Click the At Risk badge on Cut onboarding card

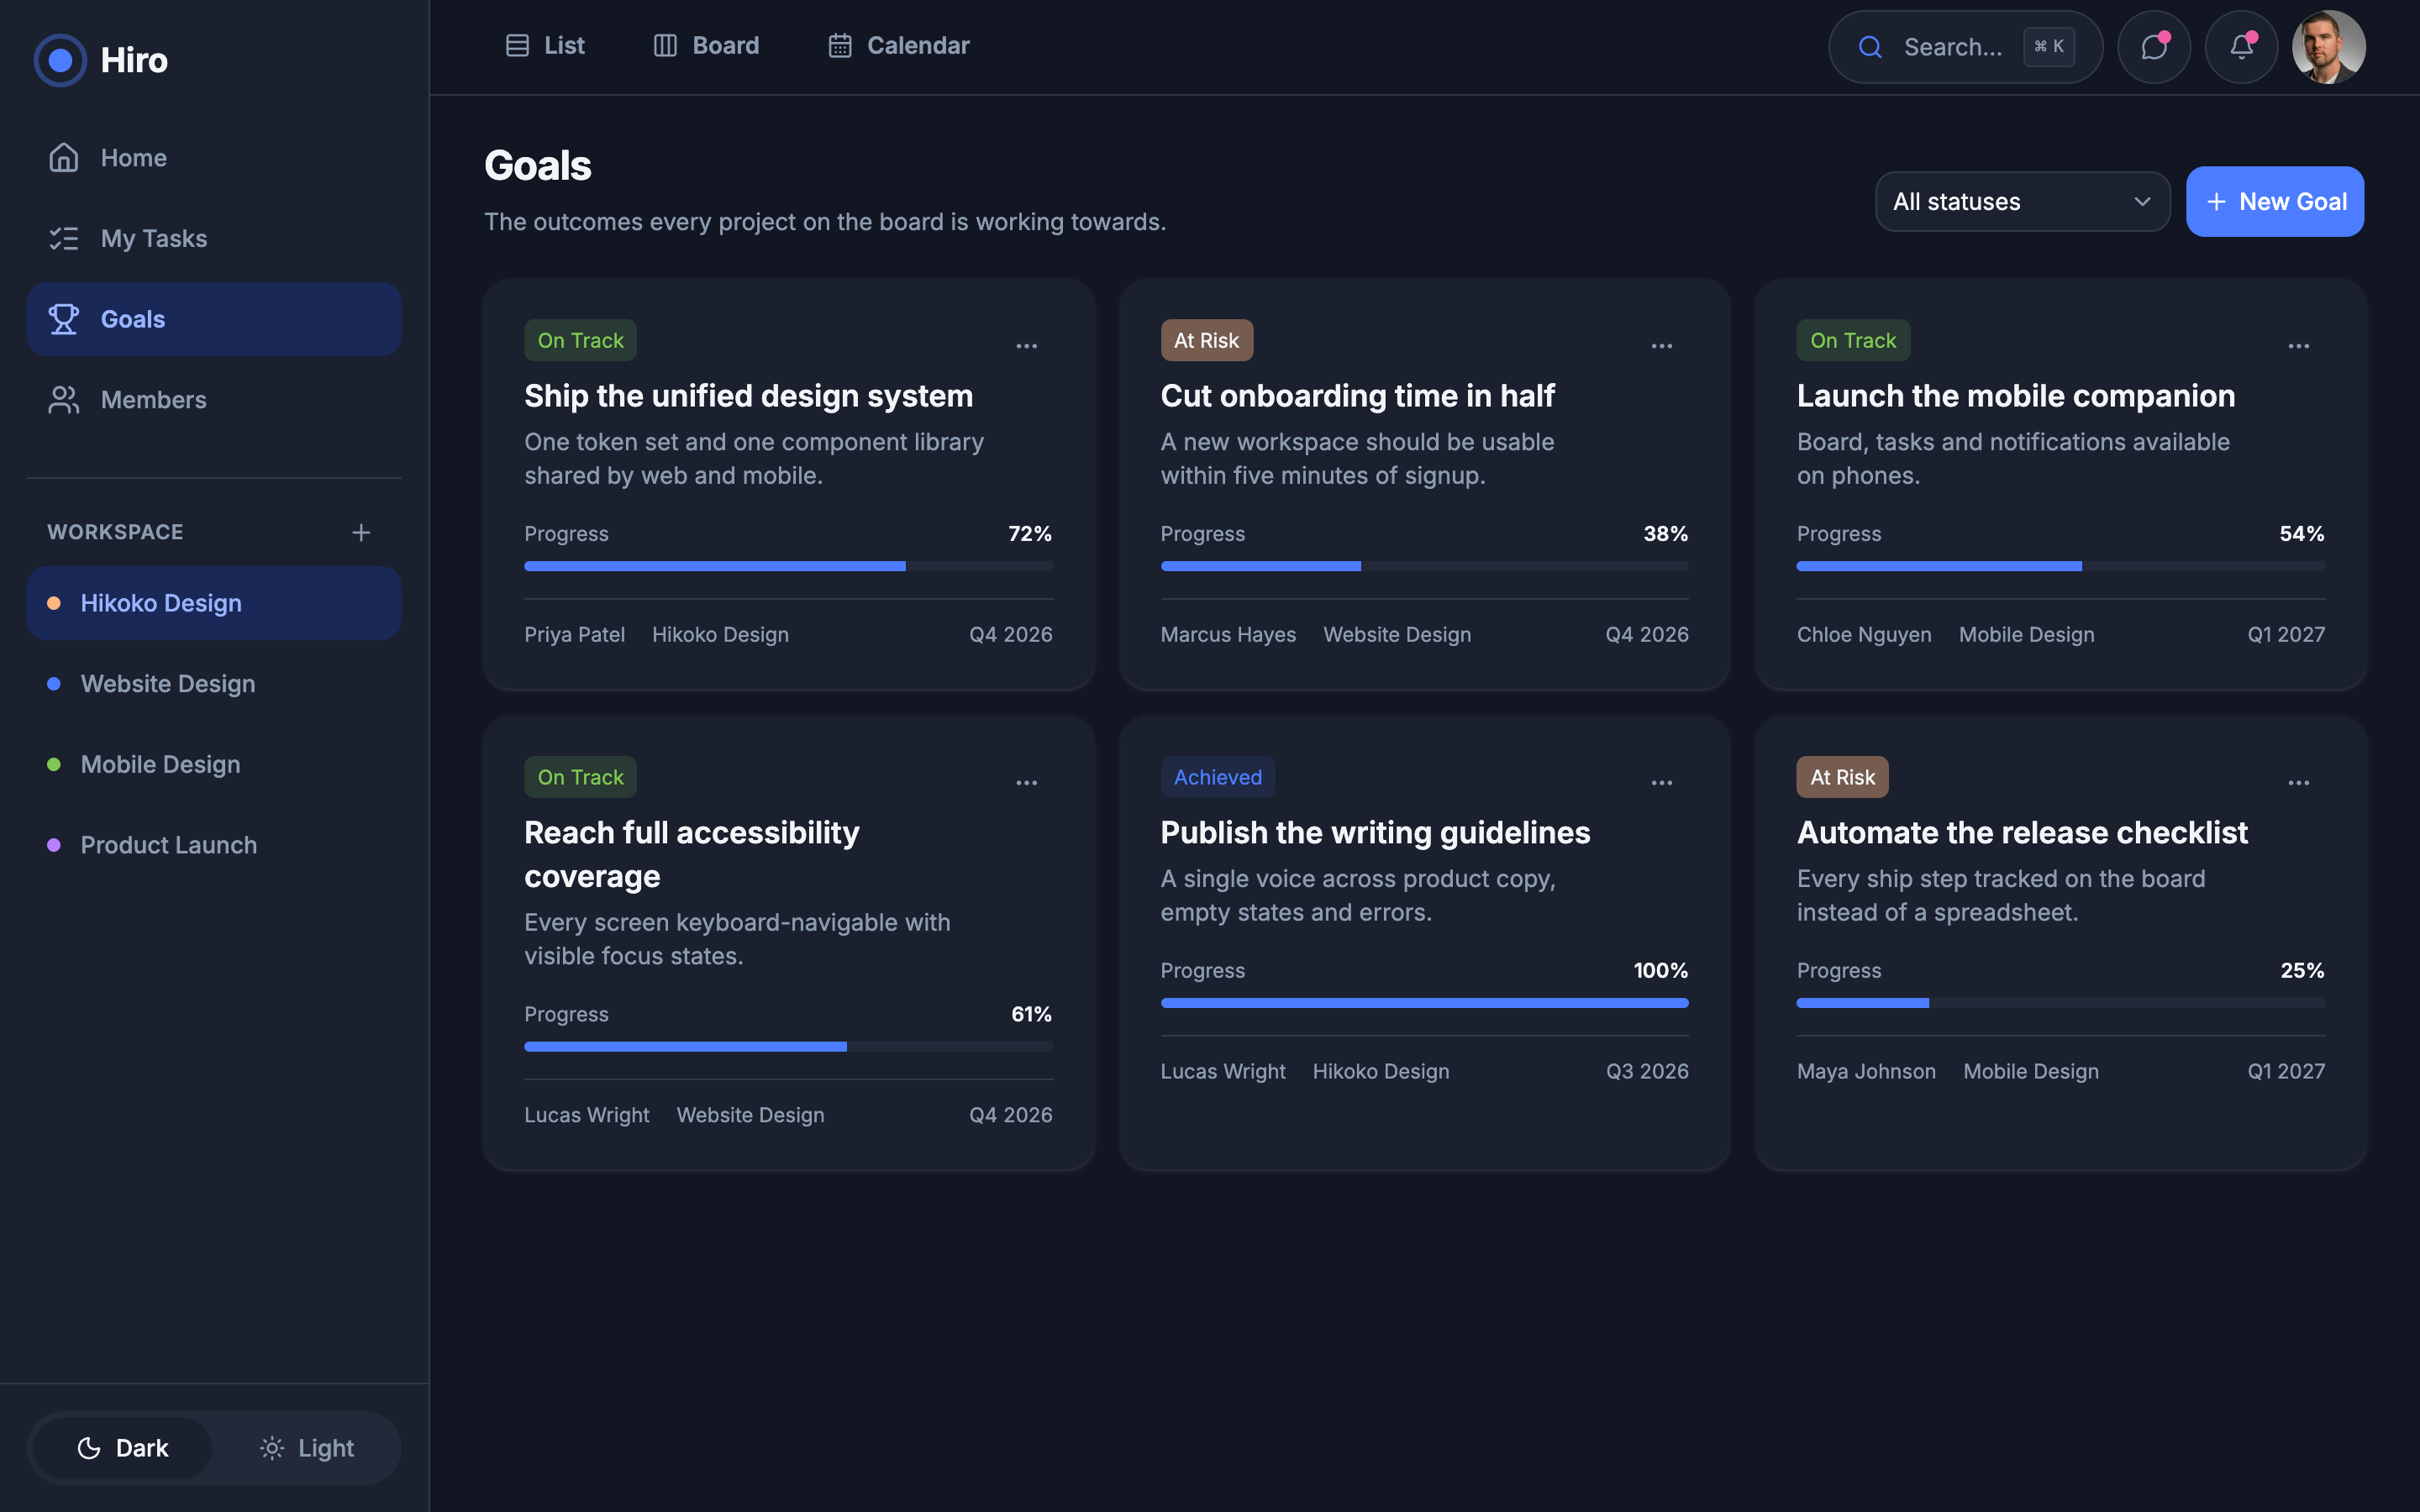point(1206,340)
